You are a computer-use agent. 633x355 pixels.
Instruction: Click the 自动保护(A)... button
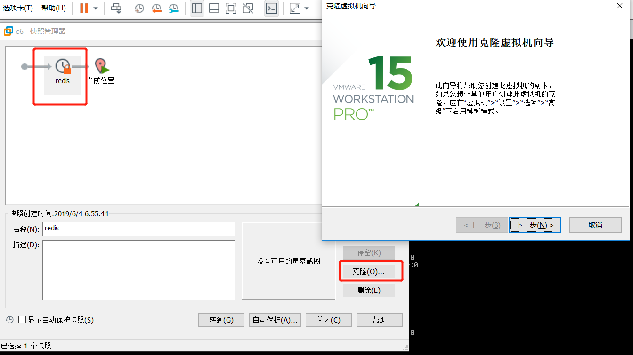tap(275, 320)
